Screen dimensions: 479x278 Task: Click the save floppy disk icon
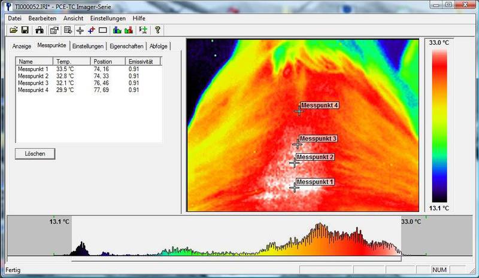[25, 30]
